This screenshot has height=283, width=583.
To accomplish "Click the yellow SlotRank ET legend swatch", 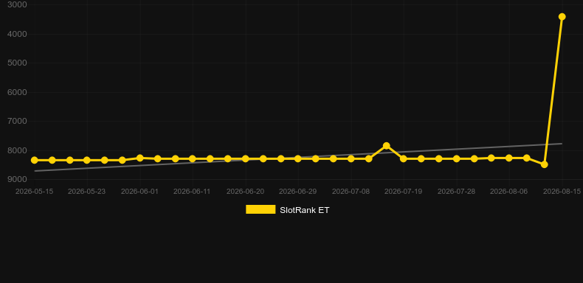I will (261, 209).
